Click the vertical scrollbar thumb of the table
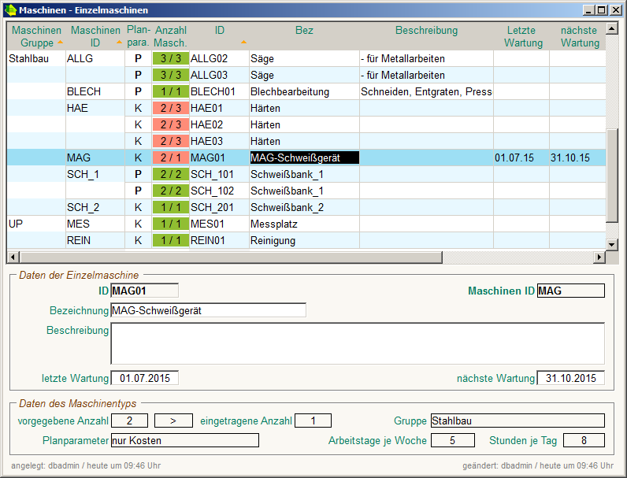Image resolution: width=627 pixels, height=478 pixels. point(612,176)
